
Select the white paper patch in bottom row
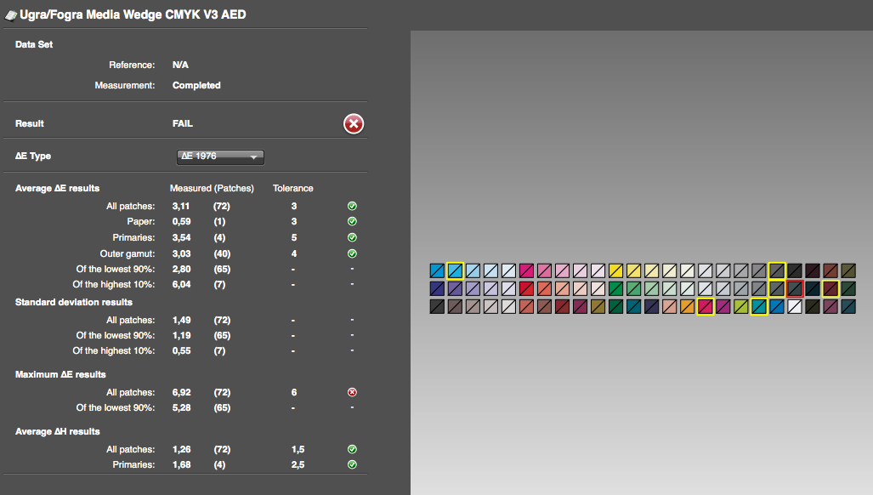(x=795, y=306)
